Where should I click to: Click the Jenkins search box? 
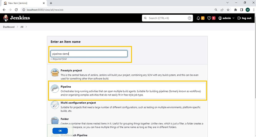coord(167,18)
